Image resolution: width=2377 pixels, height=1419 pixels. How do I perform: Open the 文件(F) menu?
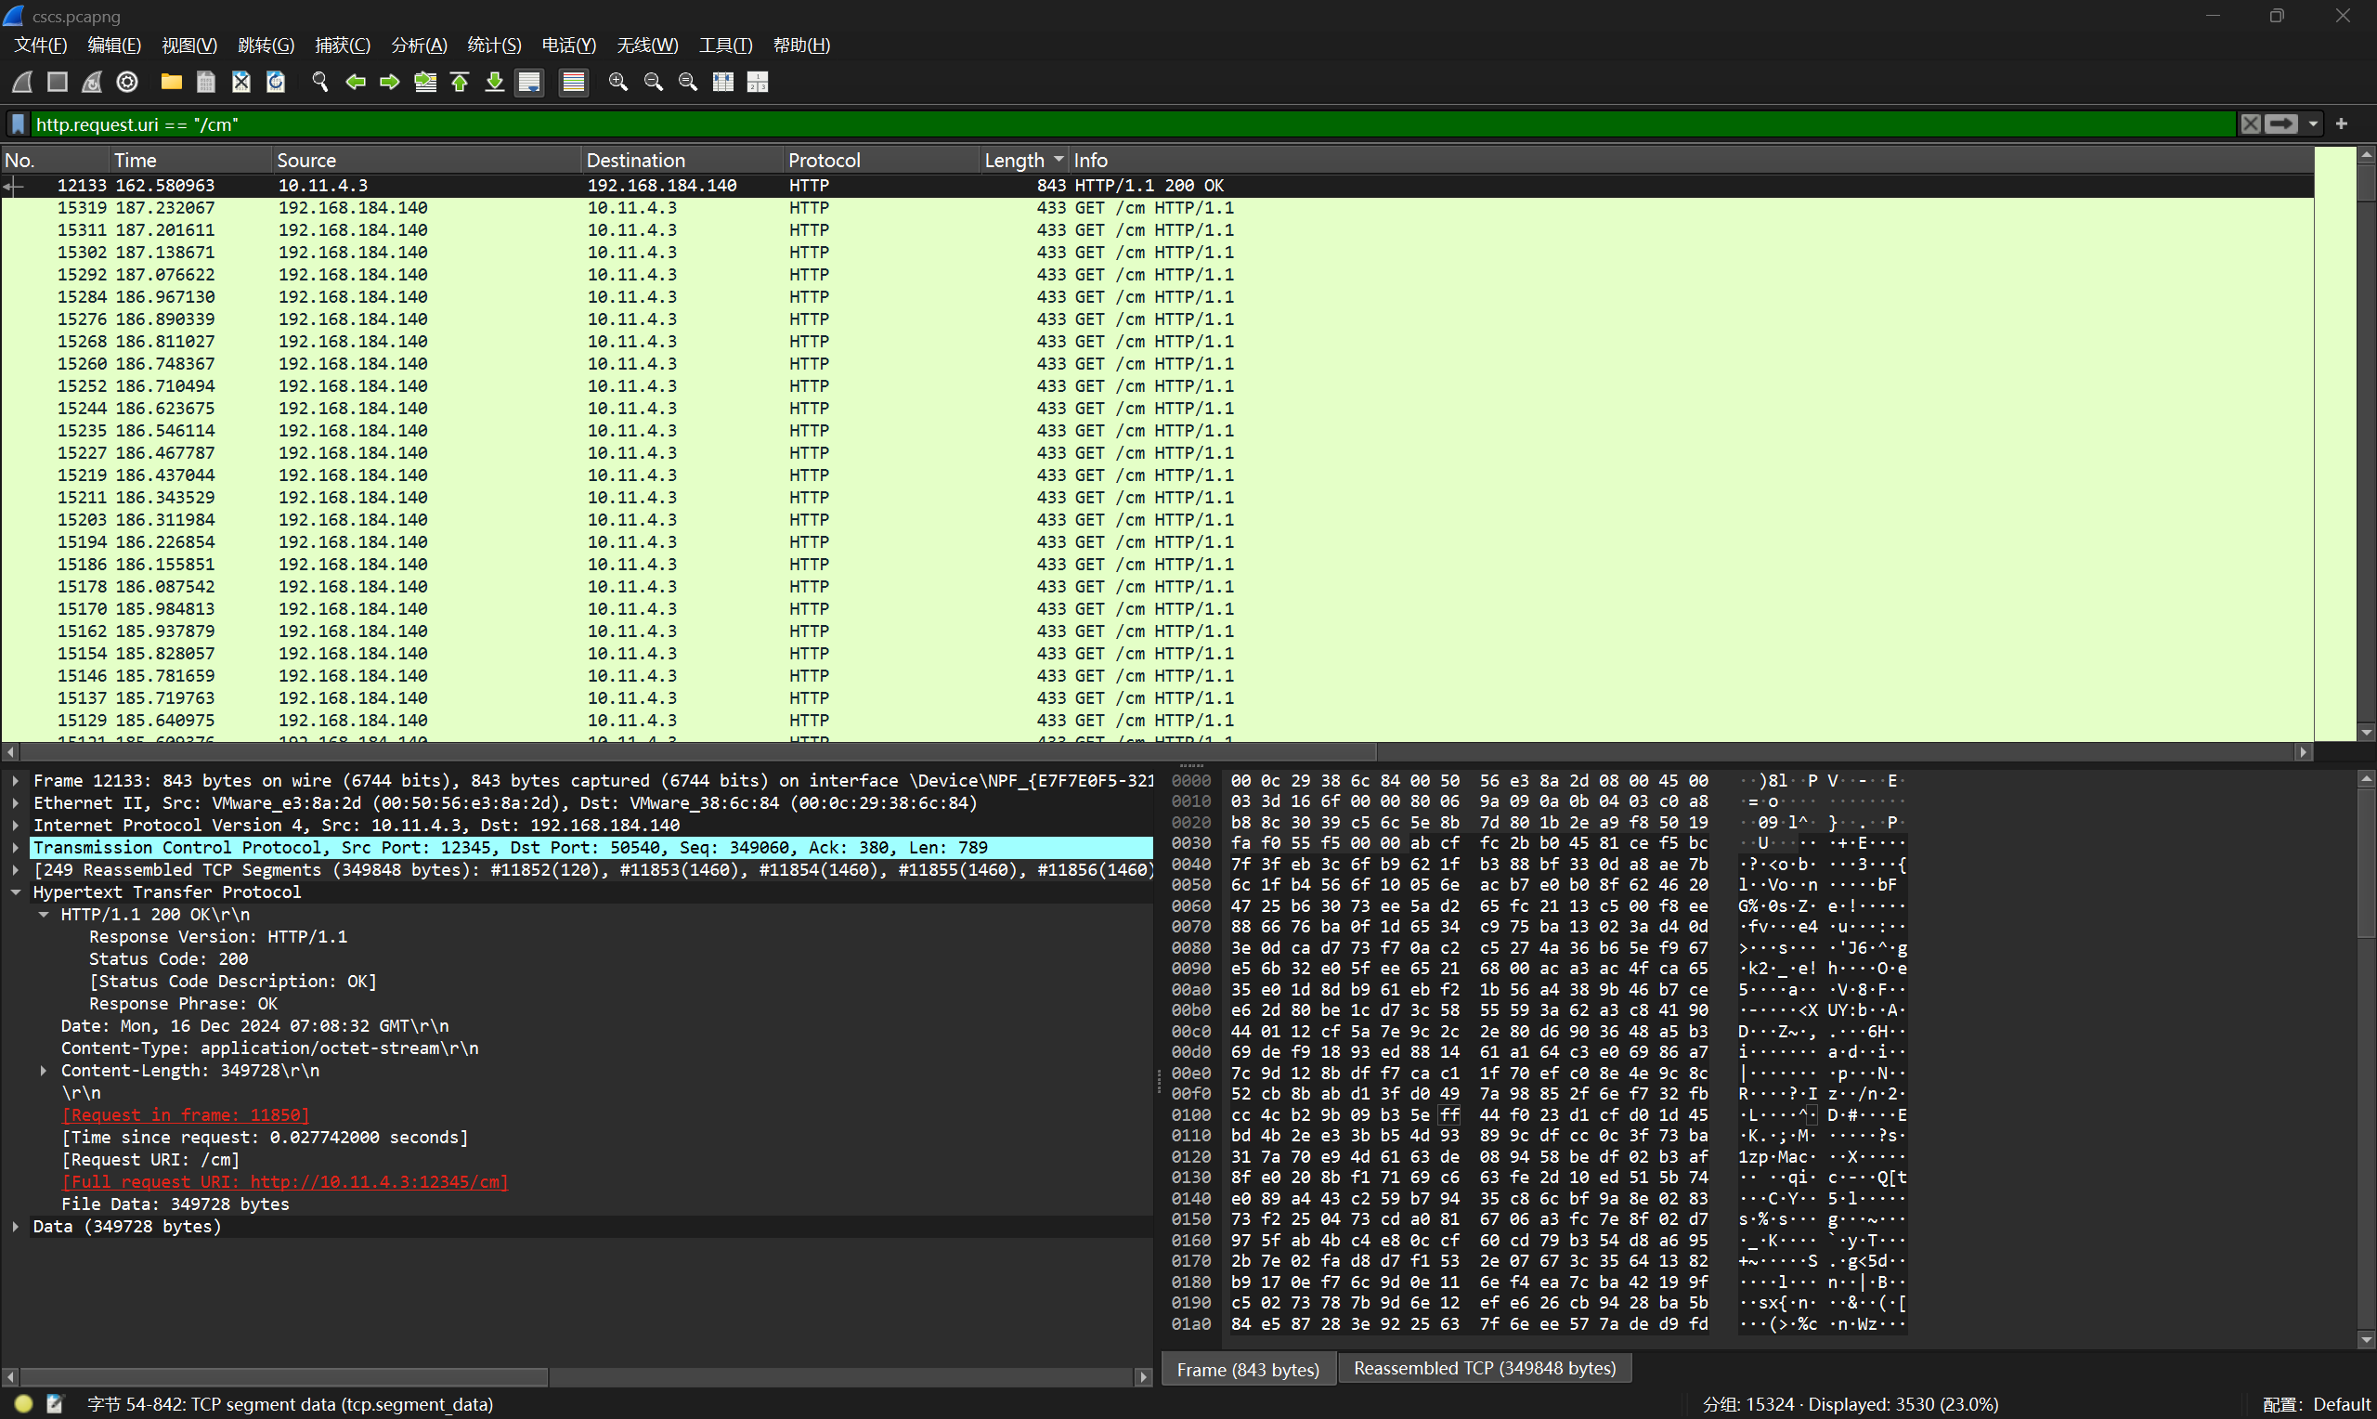pyautogui.click(x=40, y=45)
